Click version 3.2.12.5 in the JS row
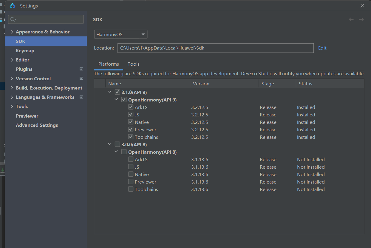 [x=200, y=115]
